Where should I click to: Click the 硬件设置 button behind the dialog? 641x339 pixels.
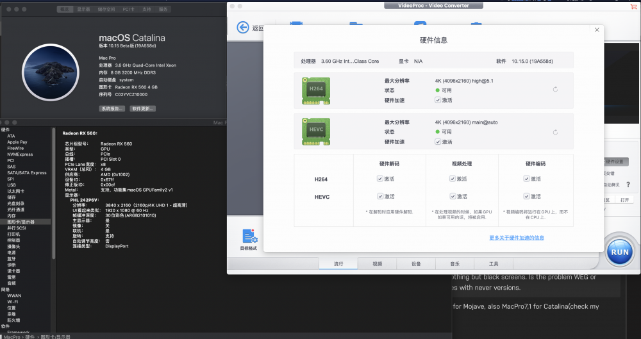pyautogui.click(x=615, y=161)
